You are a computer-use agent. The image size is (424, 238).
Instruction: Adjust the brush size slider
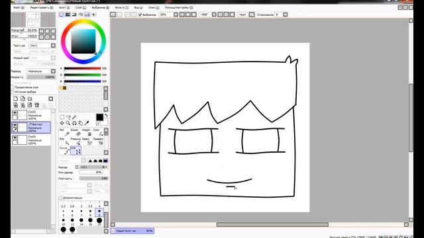point(93,167)
